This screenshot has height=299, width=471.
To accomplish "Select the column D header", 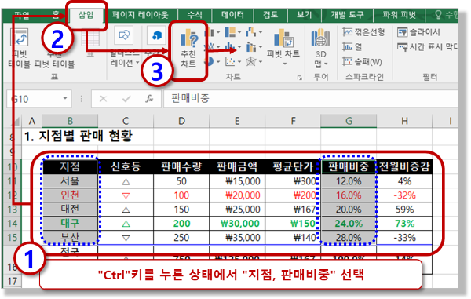I will pyautogui.click(x=181, y=121).
